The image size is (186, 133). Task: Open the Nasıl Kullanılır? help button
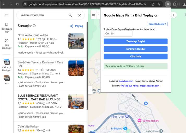tap(158, 24)
